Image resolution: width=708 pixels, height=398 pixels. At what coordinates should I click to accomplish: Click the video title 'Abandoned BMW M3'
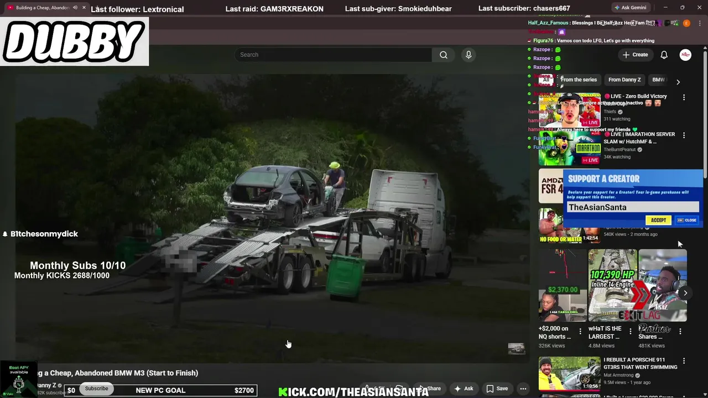tap(118, 373)
